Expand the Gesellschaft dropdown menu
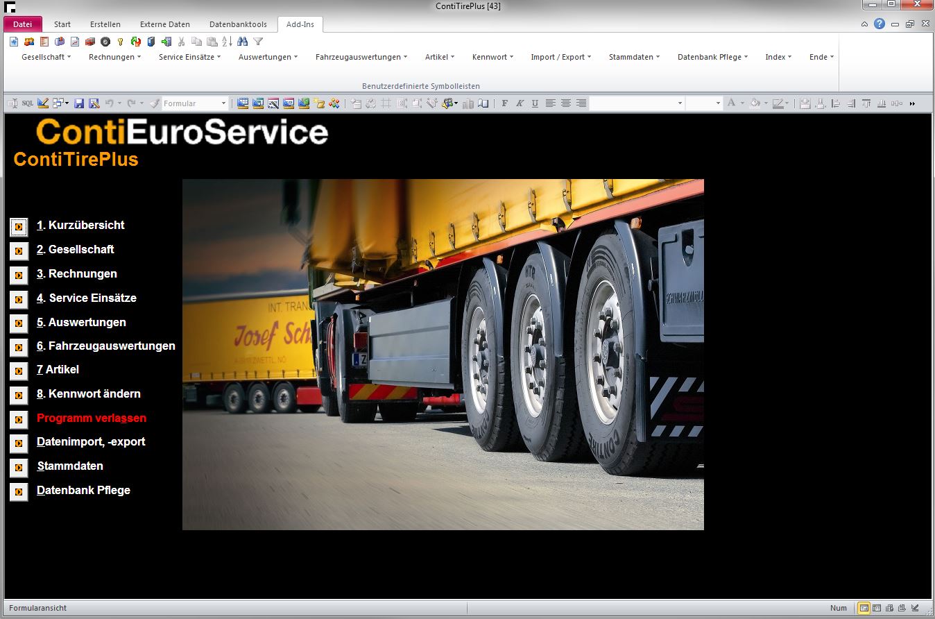The image size is (935, 619). 46,57
